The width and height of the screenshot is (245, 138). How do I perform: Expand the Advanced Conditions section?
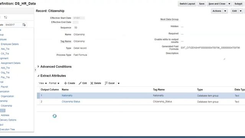[38, 66]
